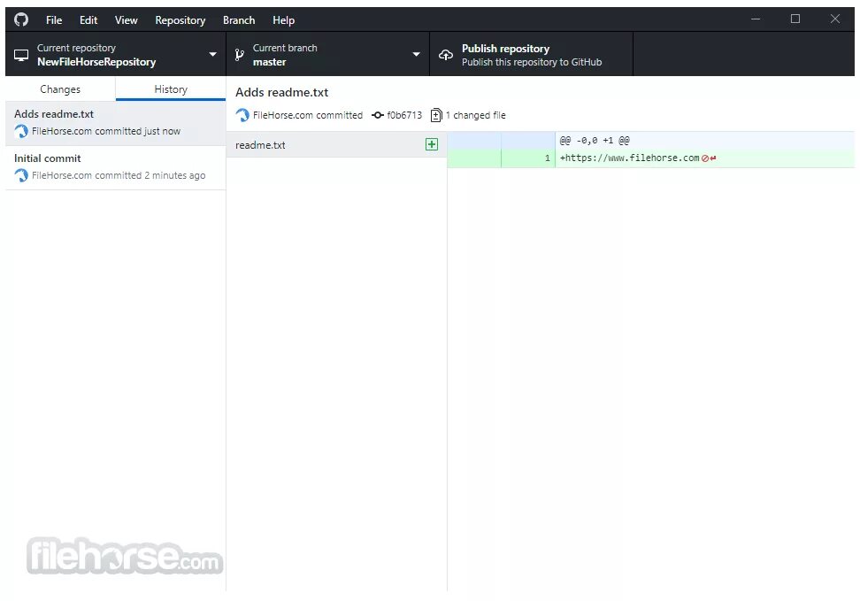The width and height of the screenshot is (860, 601).
Task: Click the '1 changed file' label
Action: click(475, 115)
